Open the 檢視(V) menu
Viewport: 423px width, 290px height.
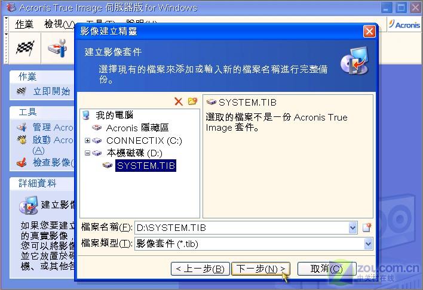[59, 24]
